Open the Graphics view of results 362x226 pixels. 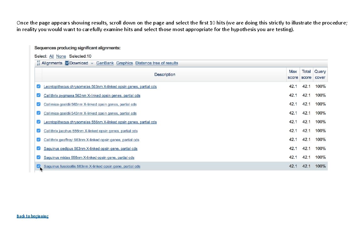pos(124,63)
